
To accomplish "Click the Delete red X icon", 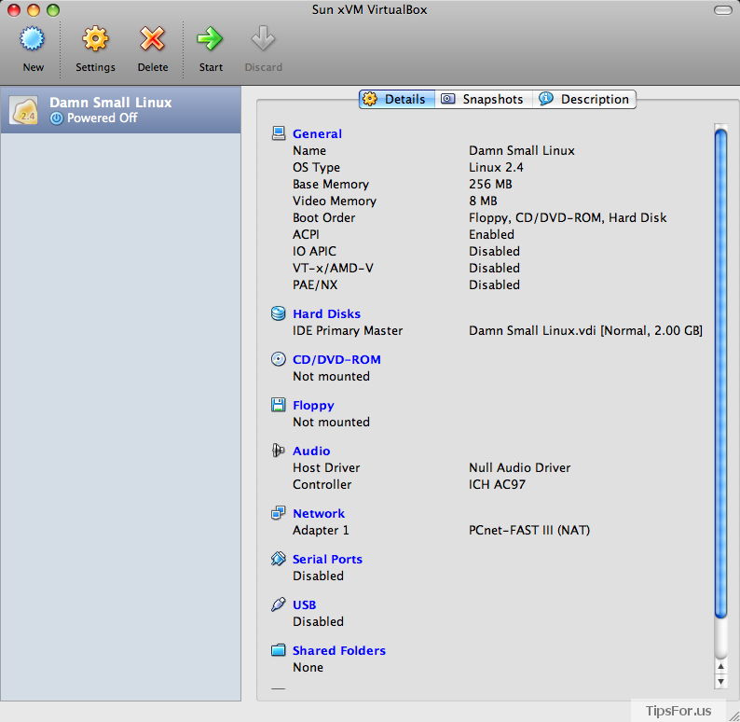I will [x=153, y=39].
